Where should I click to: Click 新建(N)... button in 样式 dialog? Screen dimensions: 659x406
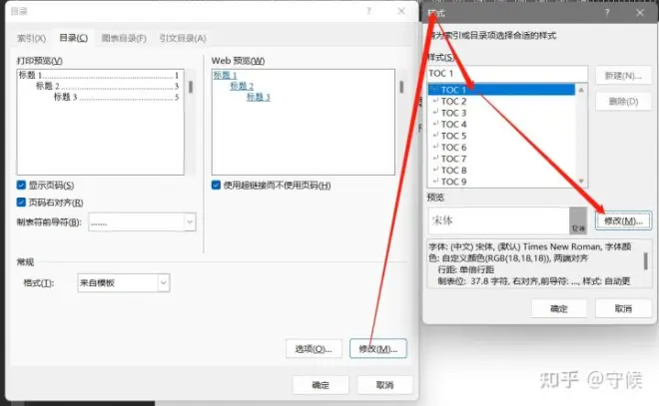coord(623,76)
